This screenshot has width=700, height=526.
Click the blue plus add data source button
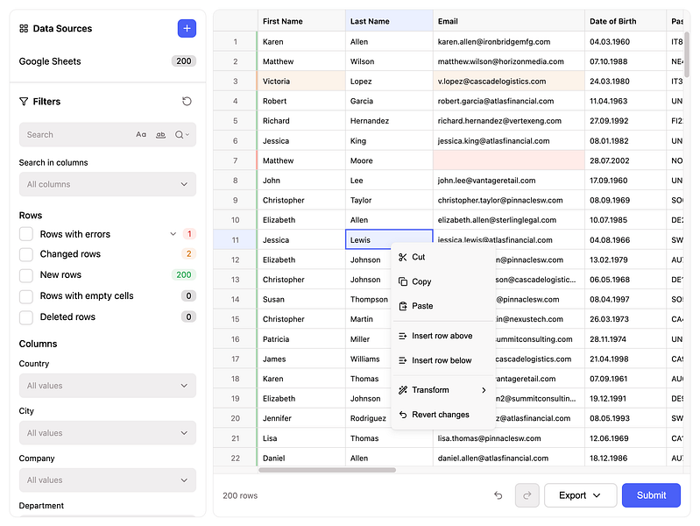coord(187,29)
